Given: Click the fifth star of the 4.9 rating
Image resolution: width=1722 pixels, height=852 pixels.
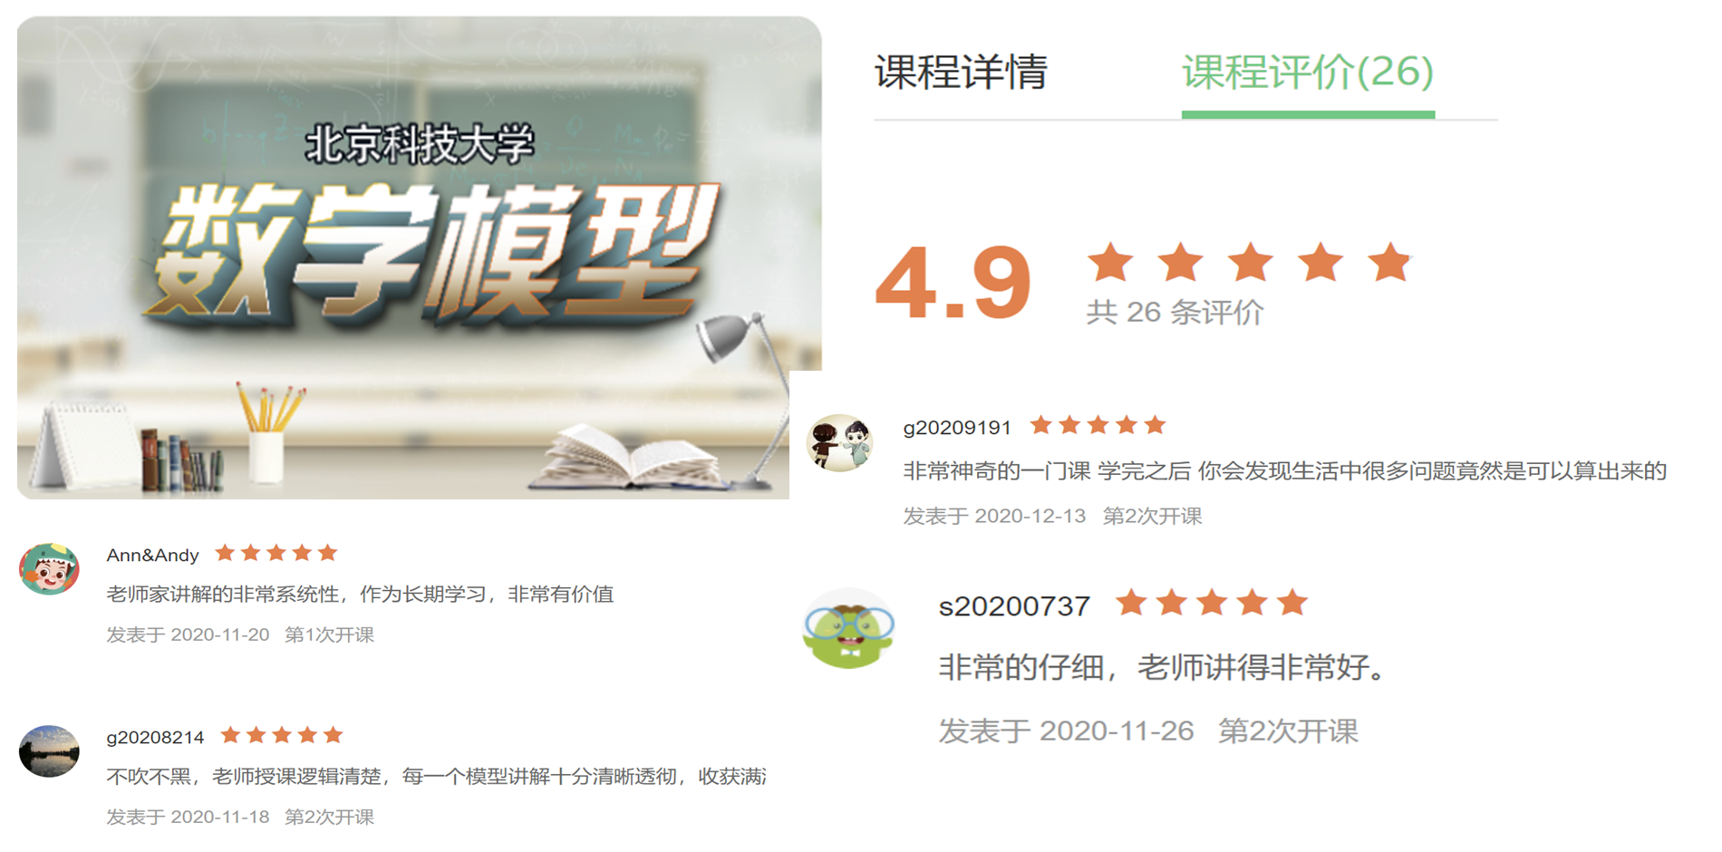Looking at the screenshot, I should click(1389, 263).
